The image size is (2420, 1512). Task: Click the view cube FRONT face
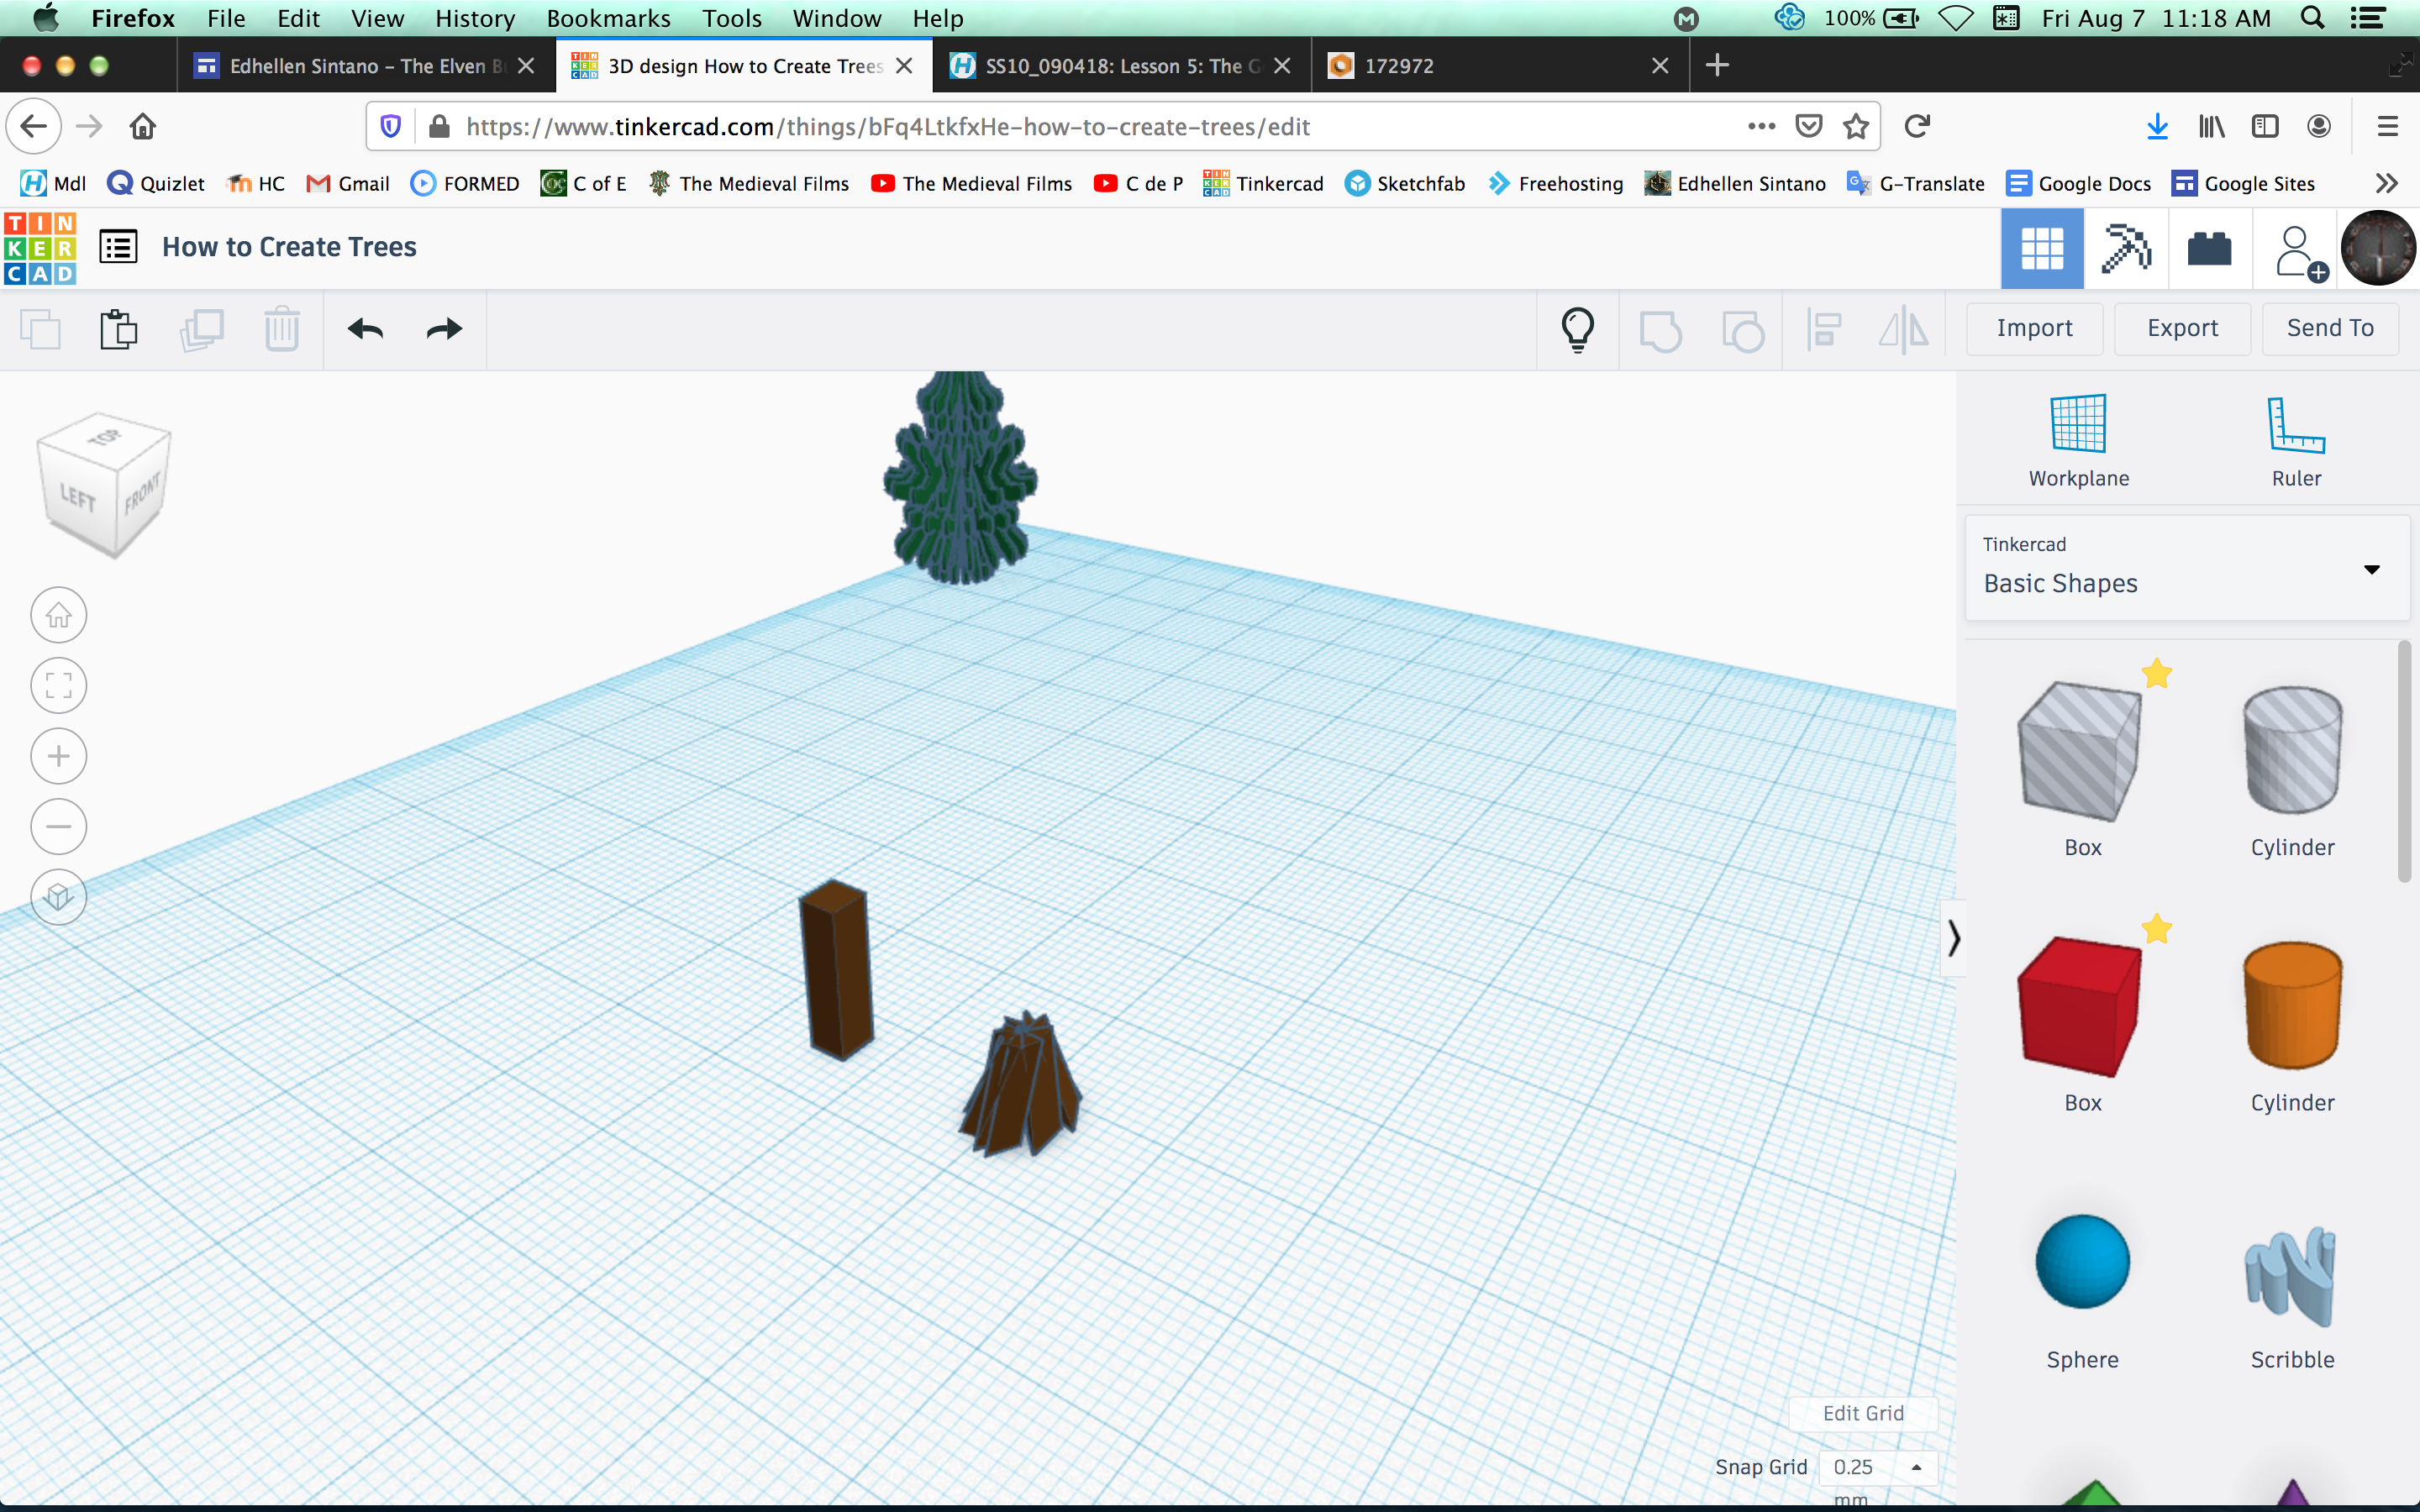[141, 494]
